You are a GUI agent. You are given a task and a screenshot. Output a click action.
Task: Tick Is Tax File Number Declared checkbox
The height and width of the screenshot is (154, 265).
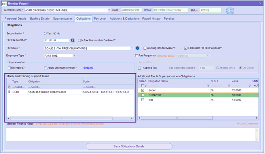(79, 41)
